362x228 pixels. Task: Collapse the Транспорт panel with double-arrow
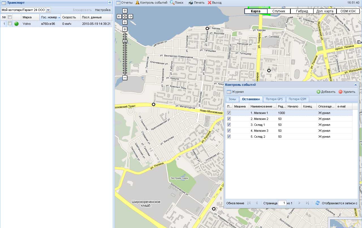click(110, 3)
